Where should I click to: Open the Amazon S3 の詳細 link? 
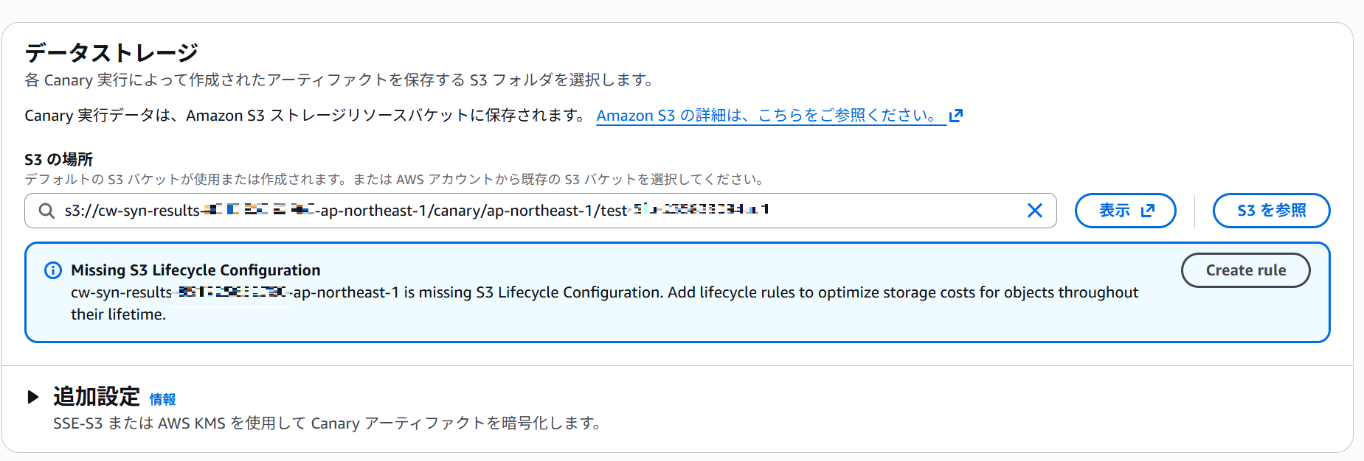click(767, 116)
